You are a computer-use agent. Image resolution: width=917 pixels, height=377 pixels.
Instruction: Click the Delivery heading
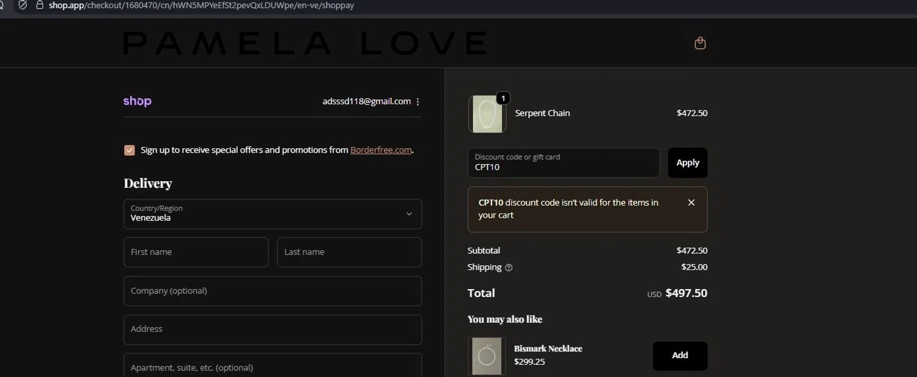tap(148, 184)
